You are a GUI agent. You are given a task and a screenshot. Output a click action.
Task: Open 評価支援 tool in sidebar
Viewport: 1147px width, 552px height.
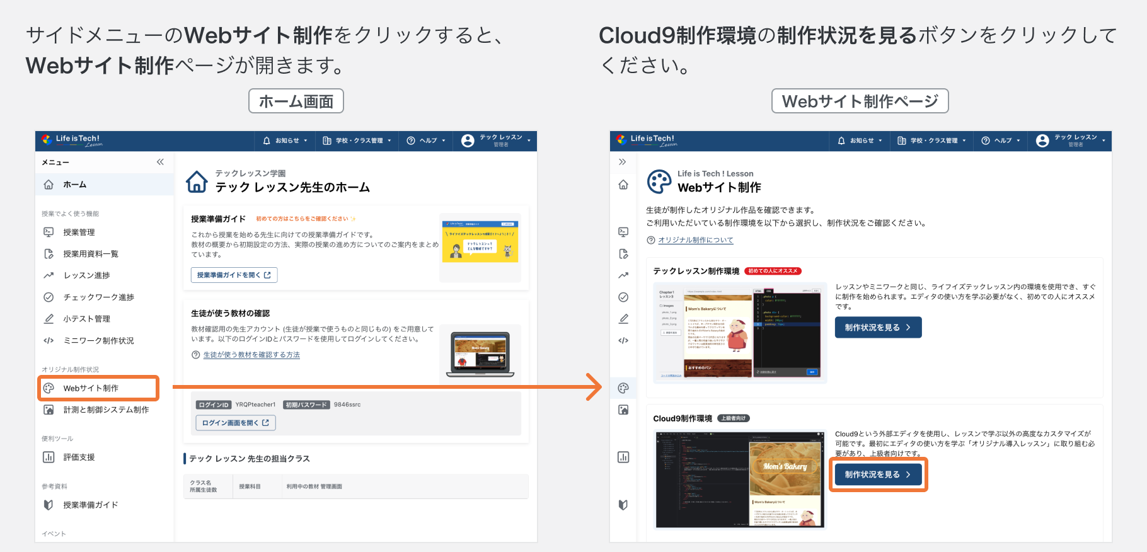(105, 457)
